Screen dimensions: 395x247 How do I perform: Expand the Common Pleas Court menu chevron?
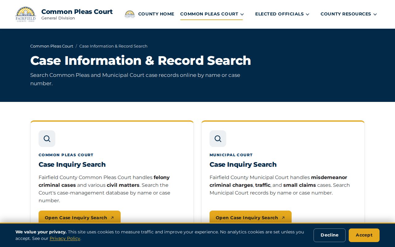click(x=242, y=14)
